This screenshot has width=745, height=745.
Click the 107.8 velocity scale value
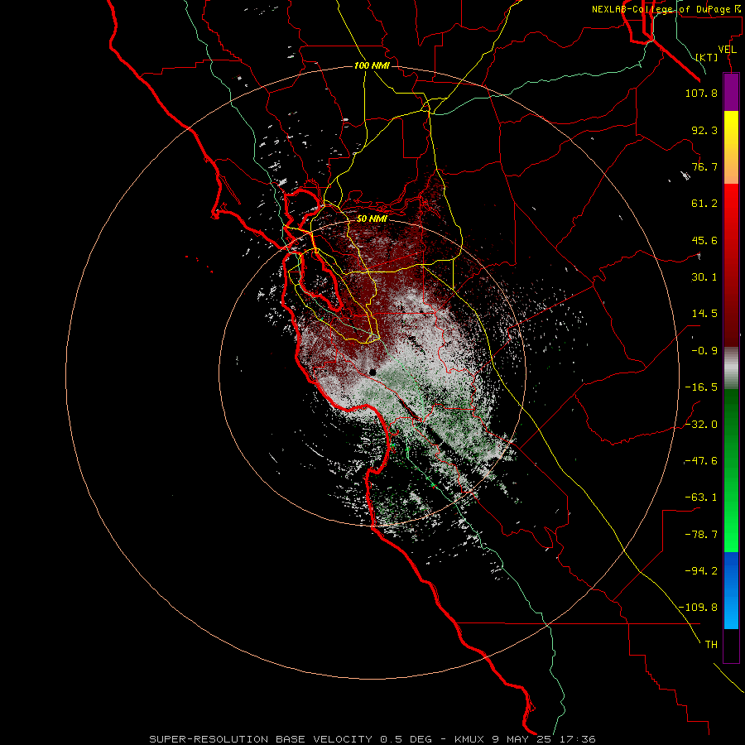point(701,93)
